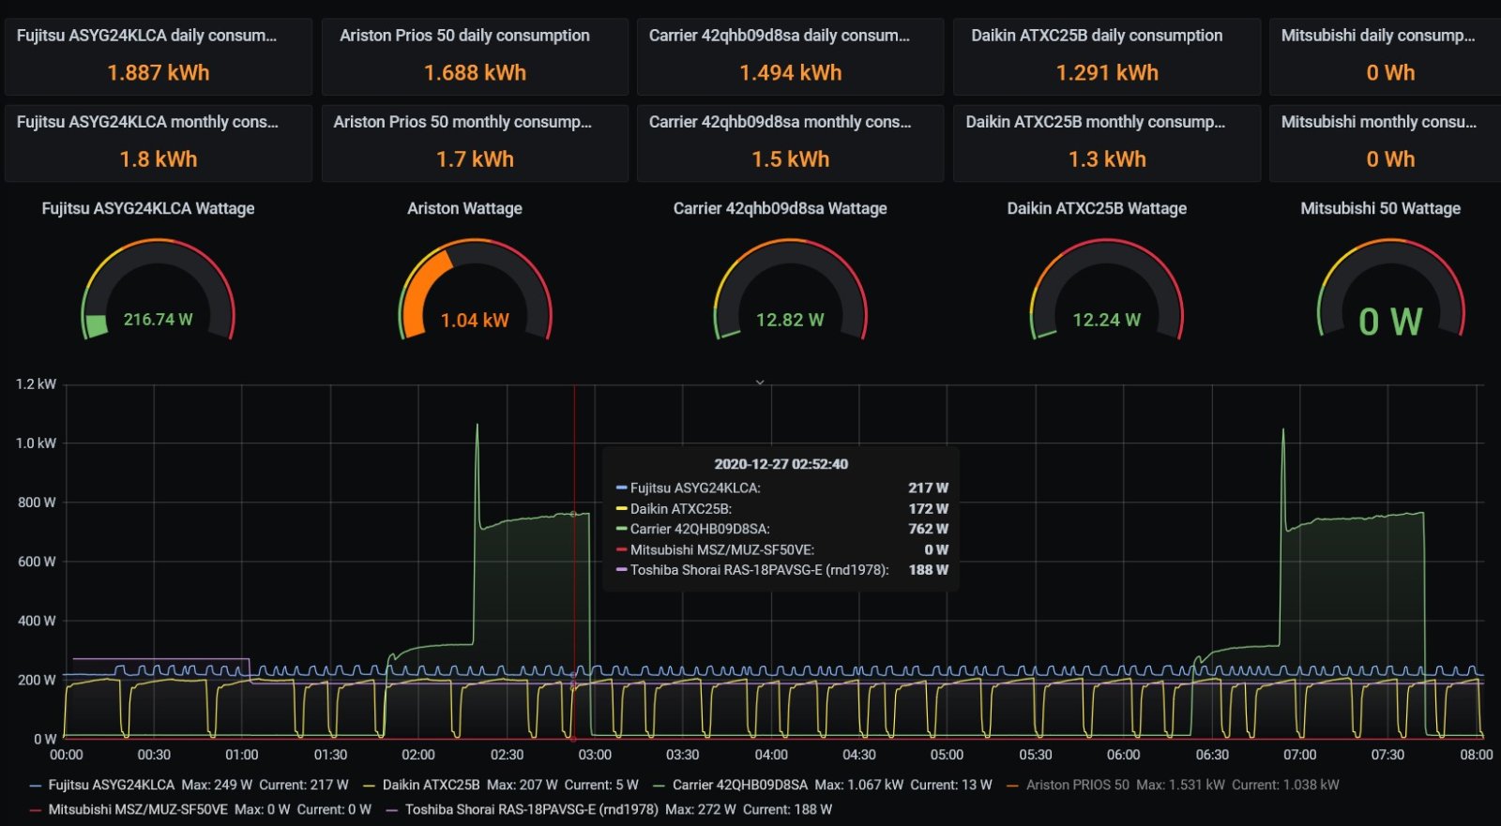Click the 1.688 kWh daily value
Screen dimensions: 1501x826
point(475,73)
